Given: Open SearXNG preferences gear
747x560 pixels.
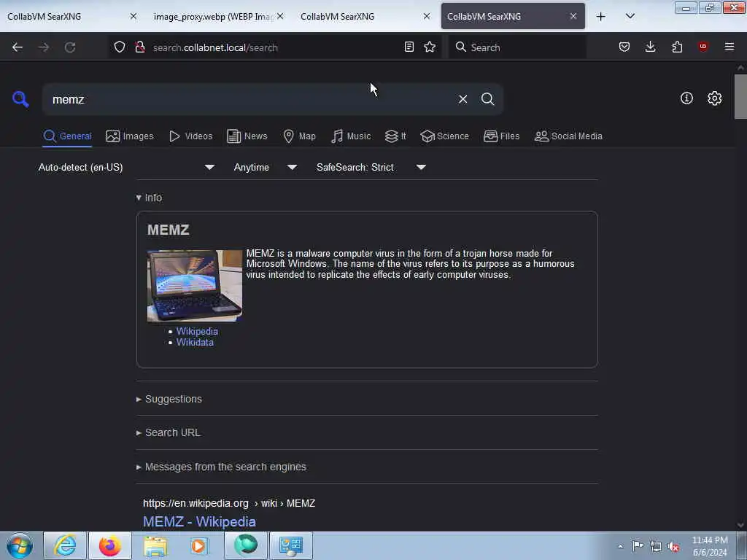Looking at the screenshot, I should (714, 98).
